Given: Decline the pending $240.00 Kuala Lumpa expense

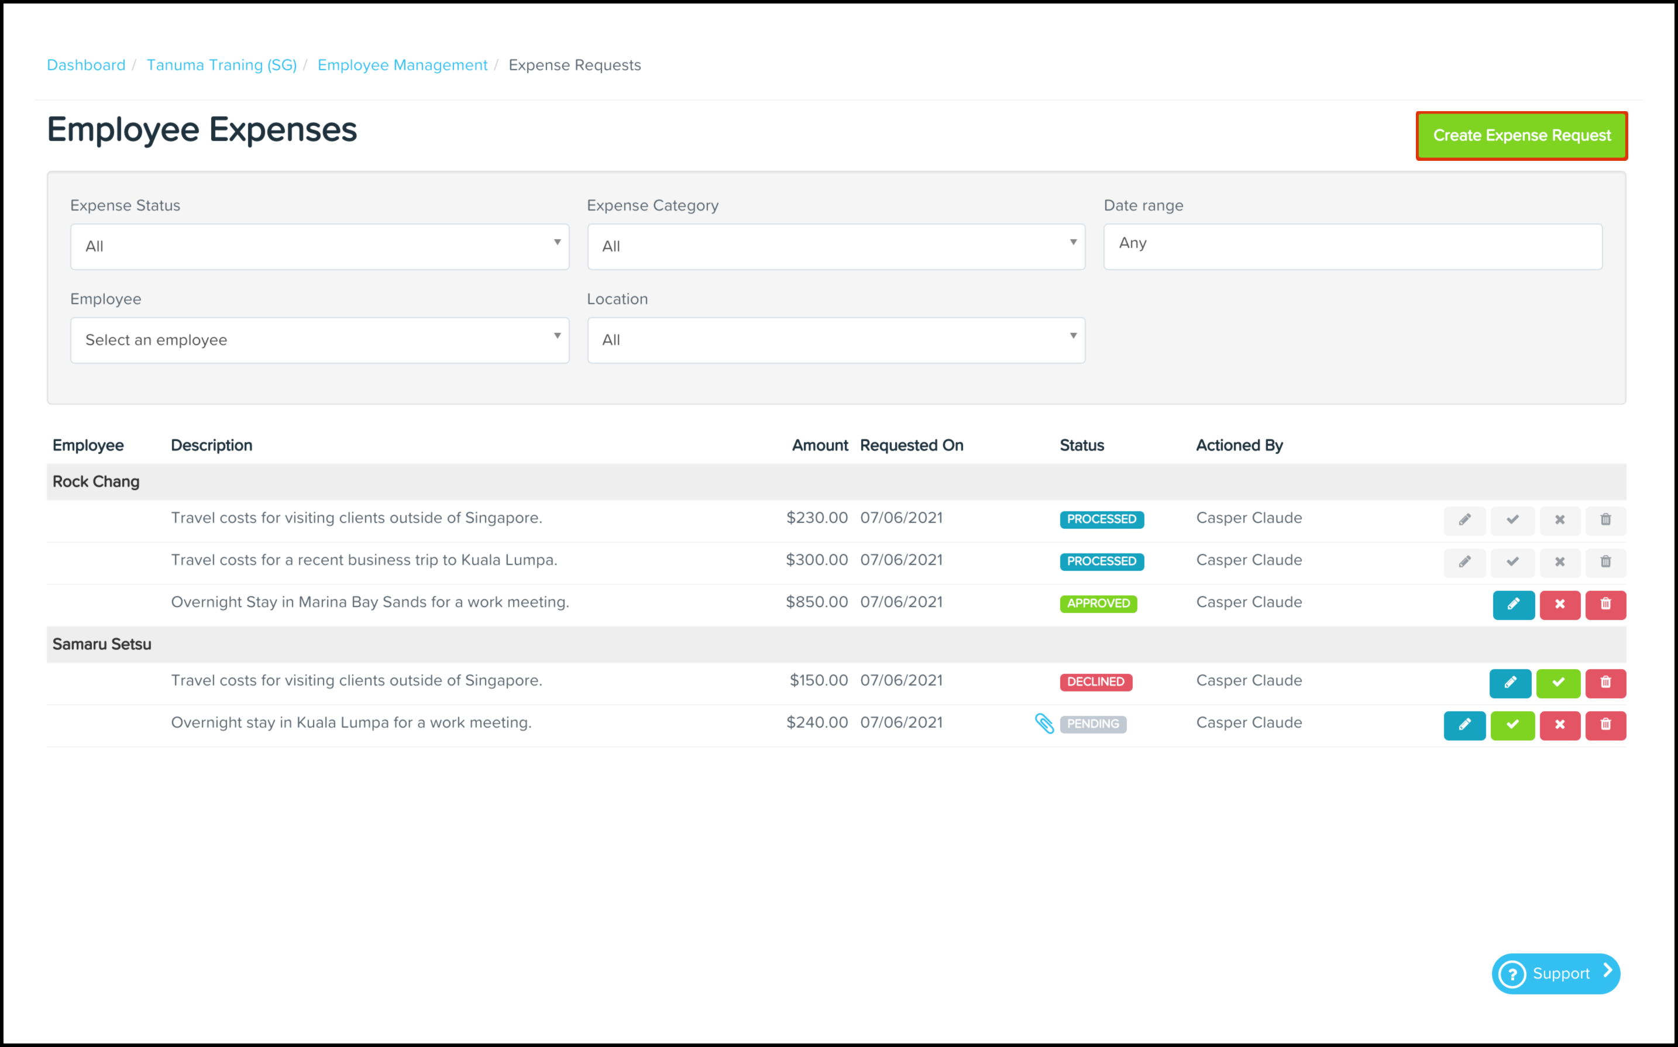Looking at the screenshot, I should [1560, 725].
